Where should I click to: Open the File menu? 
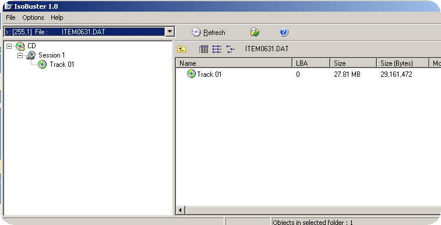10,17
